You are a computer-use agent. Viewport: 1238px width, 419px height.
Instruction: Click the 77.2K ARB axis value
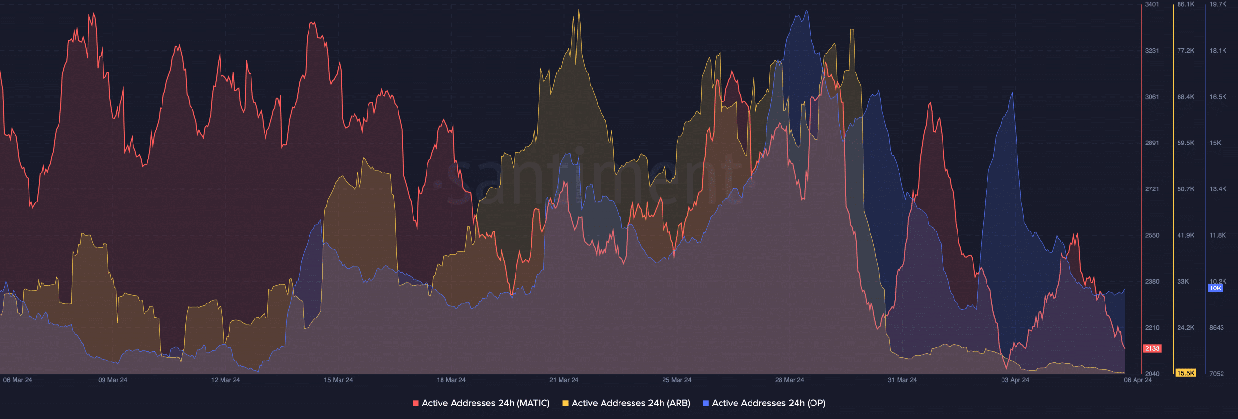[x=1186, y=51]
